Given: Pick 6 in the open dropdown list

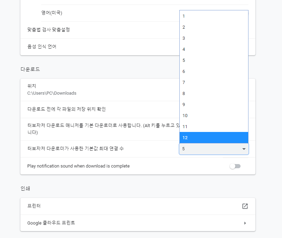Looking at the screenshot, I should point(214,72).
